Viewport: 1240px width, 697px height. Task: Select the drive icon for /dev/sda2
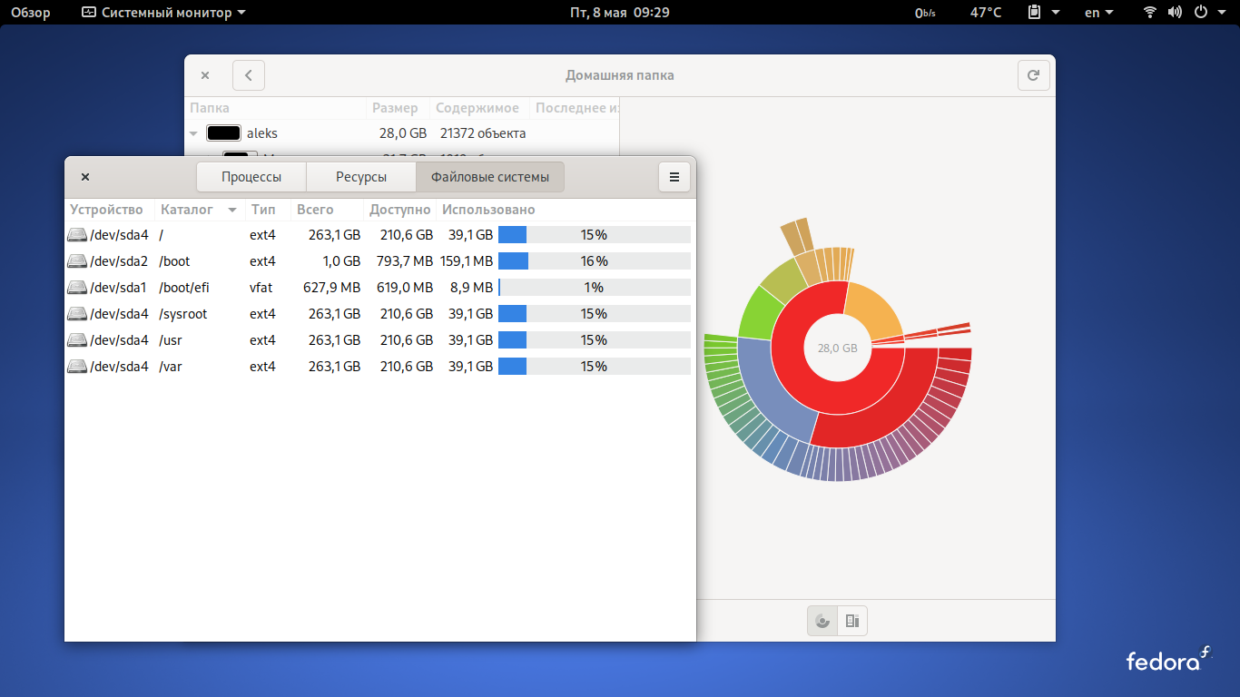pyautogui.click(x=78, y=261)
